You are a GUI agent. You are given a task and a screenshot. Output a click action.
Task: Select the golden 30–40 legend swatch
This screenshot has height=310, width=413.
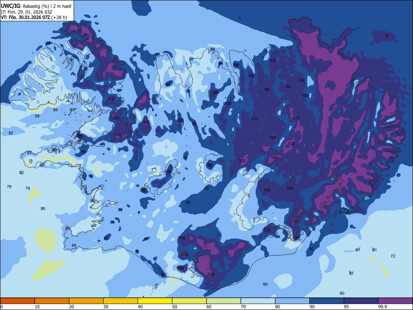121,301
